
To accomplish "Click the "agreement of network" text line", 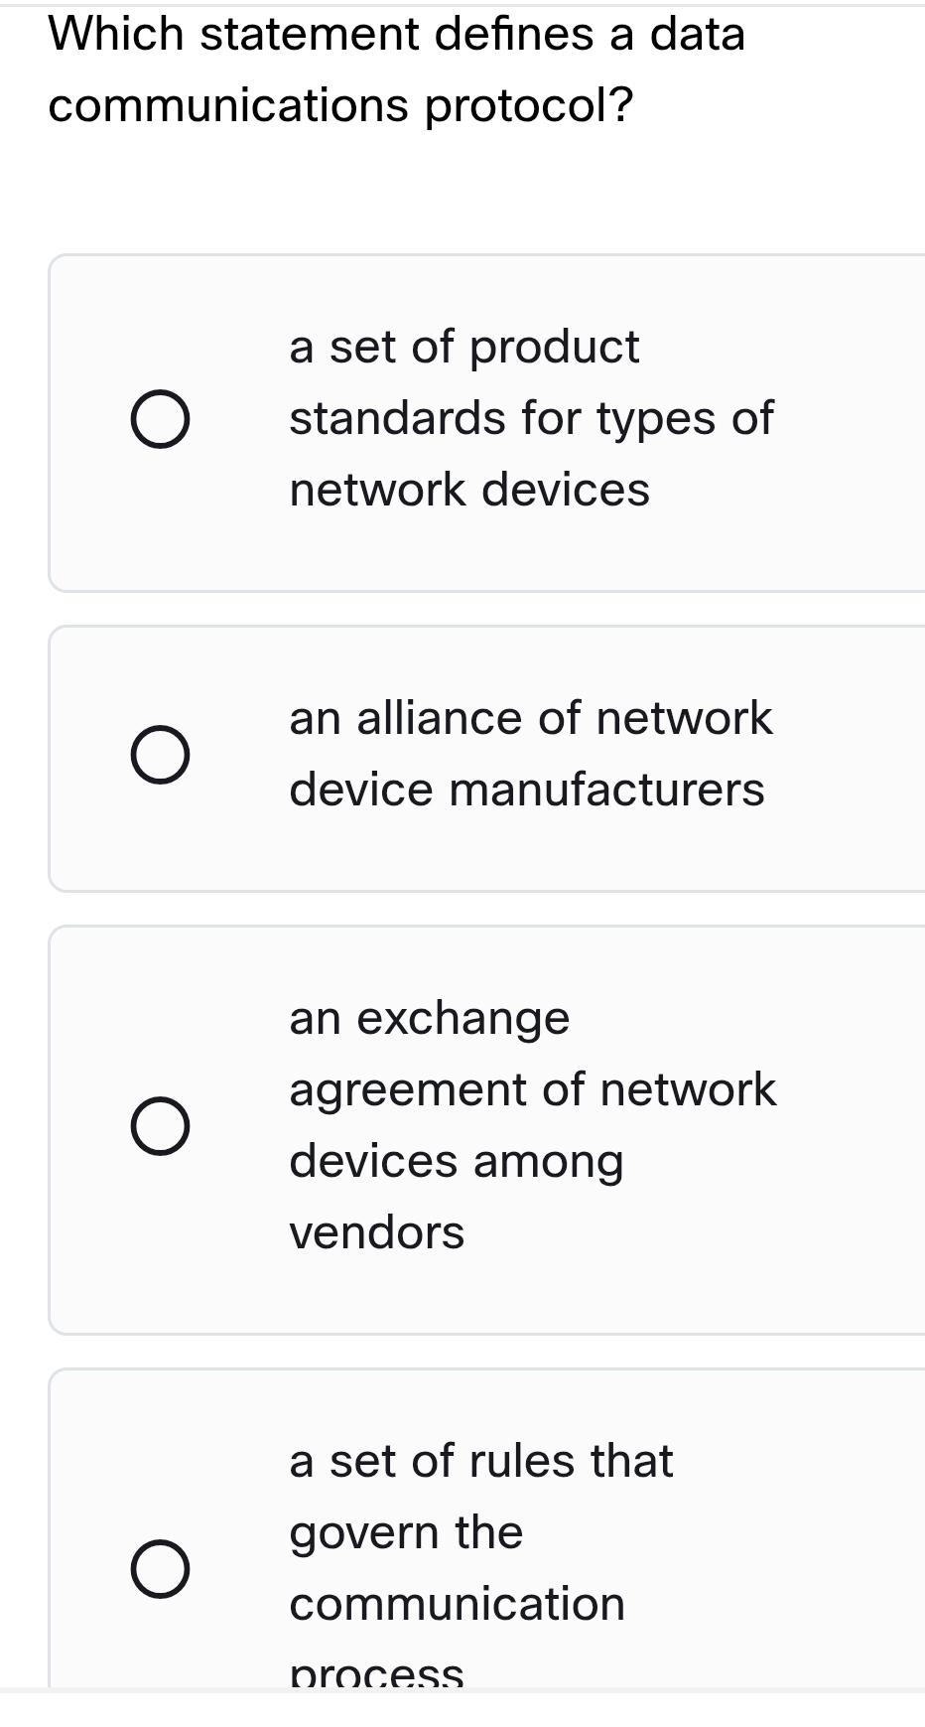I will coord(533,1090).
